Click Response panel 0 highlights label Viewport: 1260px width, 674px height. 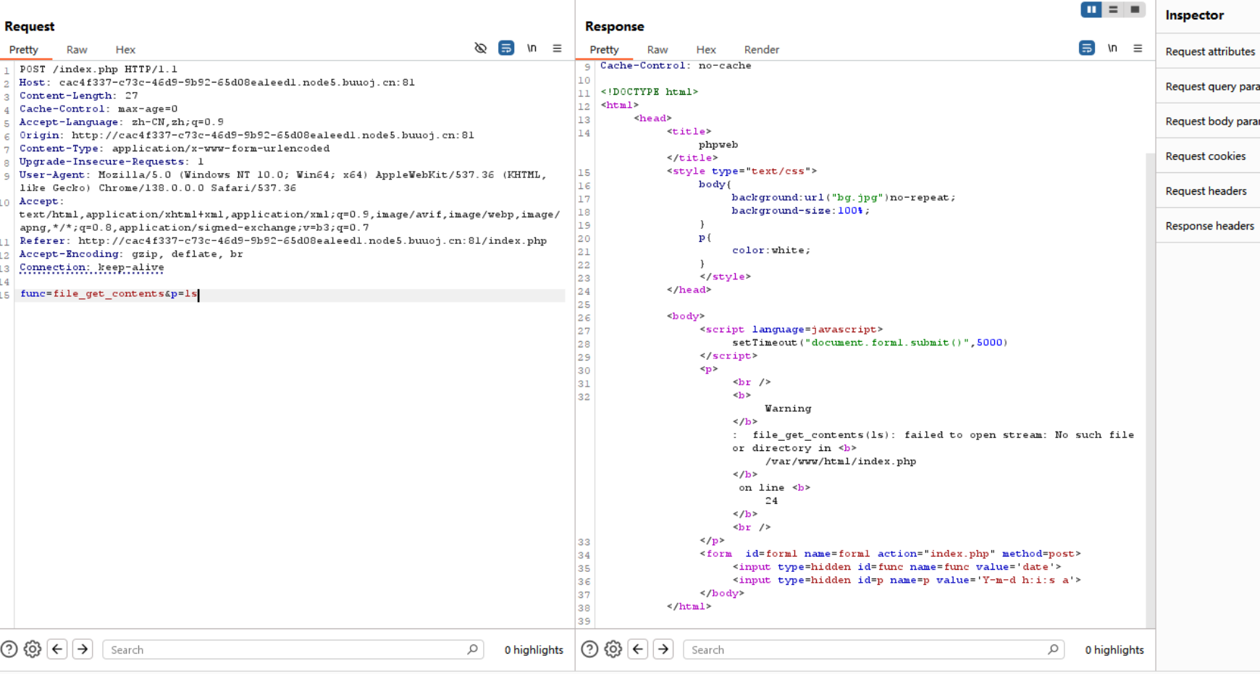pyautogui.click(x=1114, y=649)
